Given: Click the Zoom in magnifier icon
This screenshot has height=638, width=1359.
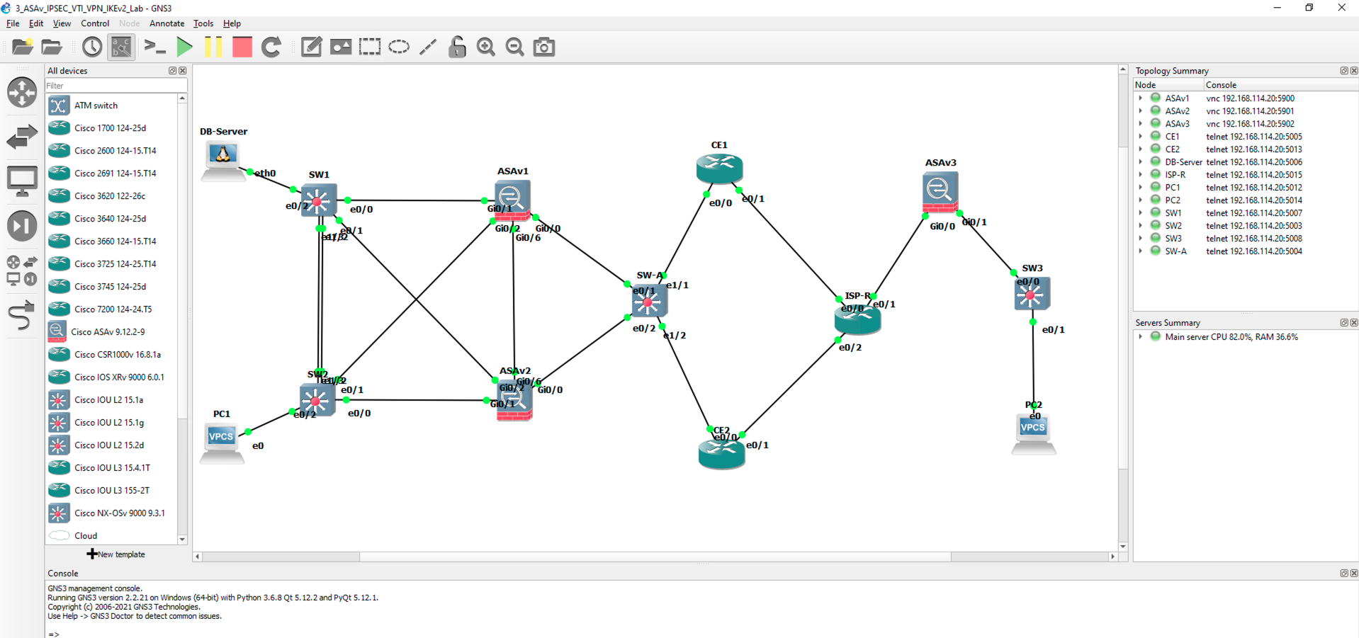Looking at the screenshot, I should click(x=486, y=47).
